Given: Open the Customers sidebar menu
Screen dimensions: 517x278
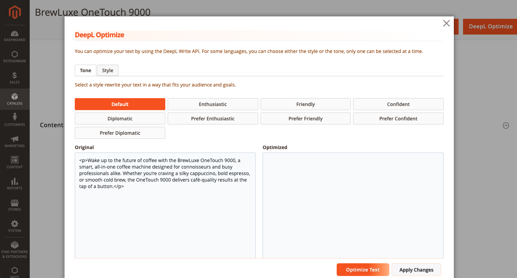Looking at the screenshot, I should (x=15, y=120).
